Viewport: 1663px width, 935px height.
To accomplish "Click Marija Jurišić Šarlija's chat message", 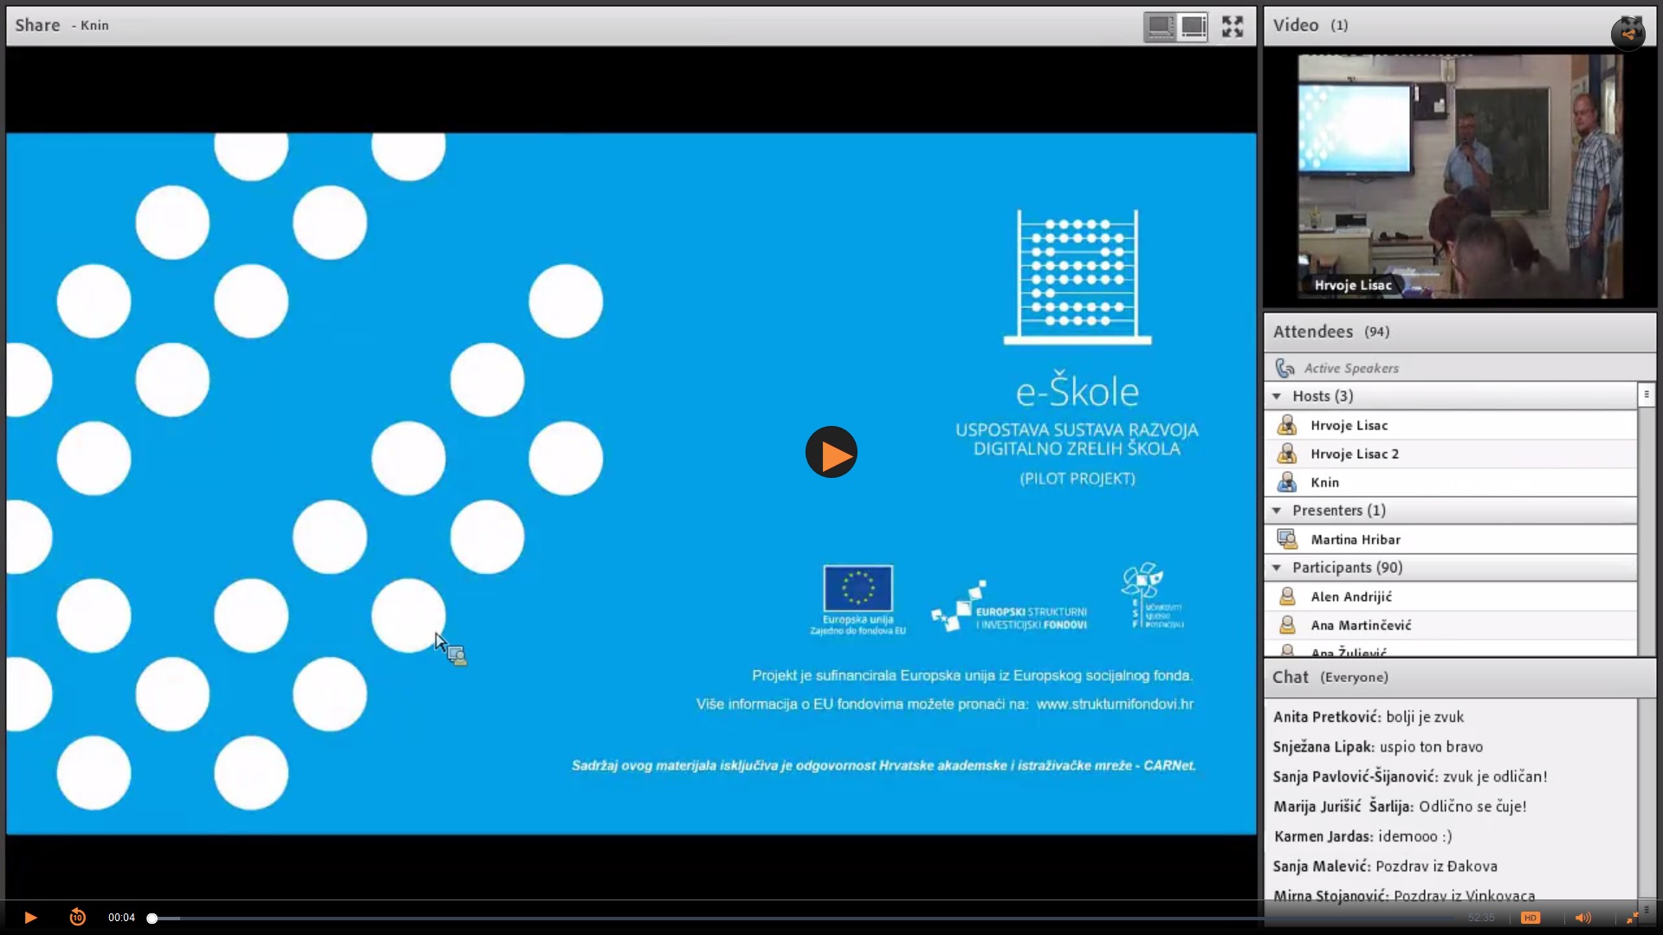I will click(1400, 806).
